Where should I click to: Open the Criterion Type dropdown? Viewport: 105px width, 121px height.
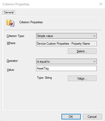pyautogui.click(x=66, y=36)
